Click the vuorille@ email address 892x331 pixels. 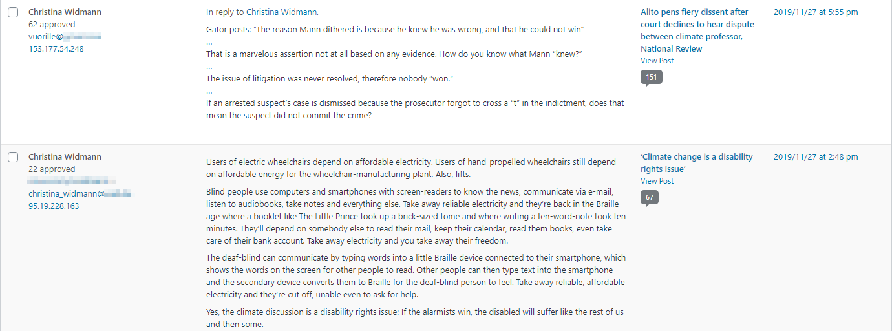(65, 36)
